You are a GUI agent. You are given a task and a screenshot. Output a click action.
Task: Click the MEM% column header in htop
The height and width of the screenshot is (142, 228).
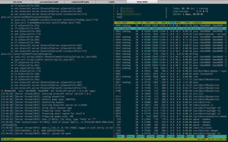[179, 22]
